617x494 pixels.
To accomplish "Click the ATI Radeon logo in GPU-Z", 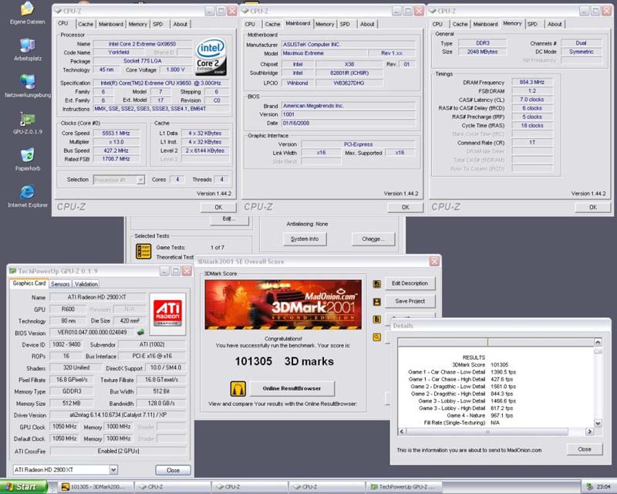I will click(167, 313).
